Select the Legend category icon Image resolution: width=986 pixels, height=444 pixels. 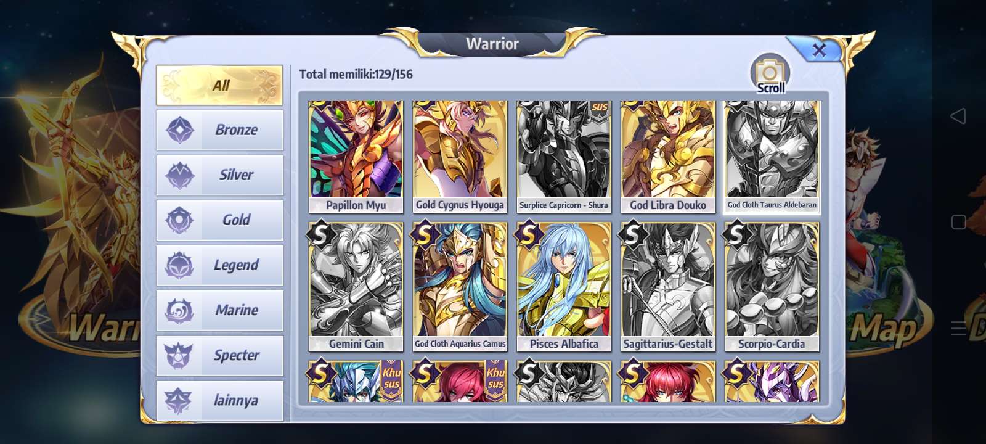tap(180, 265)
